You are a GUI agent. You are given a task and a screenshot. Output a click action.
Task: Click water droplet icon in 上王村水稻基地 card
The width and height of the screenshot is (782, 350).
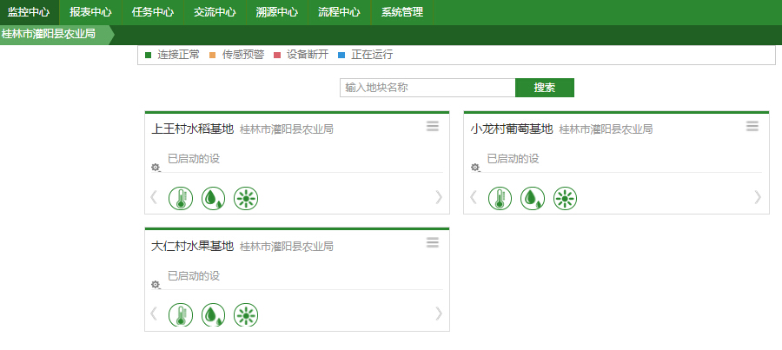213,198
